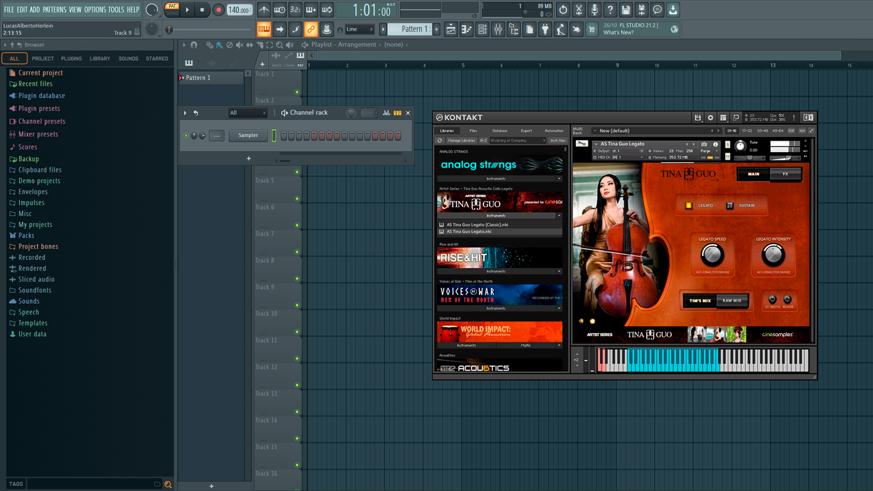Screen dimensions: 873x491
Task: Click the Kontakt refresh libraries icon
Action: click(440, 141)
